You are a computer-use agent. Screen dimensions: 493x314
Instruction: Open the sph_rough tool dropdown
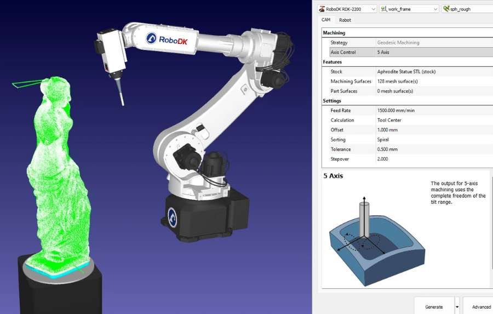click(467, 9)
